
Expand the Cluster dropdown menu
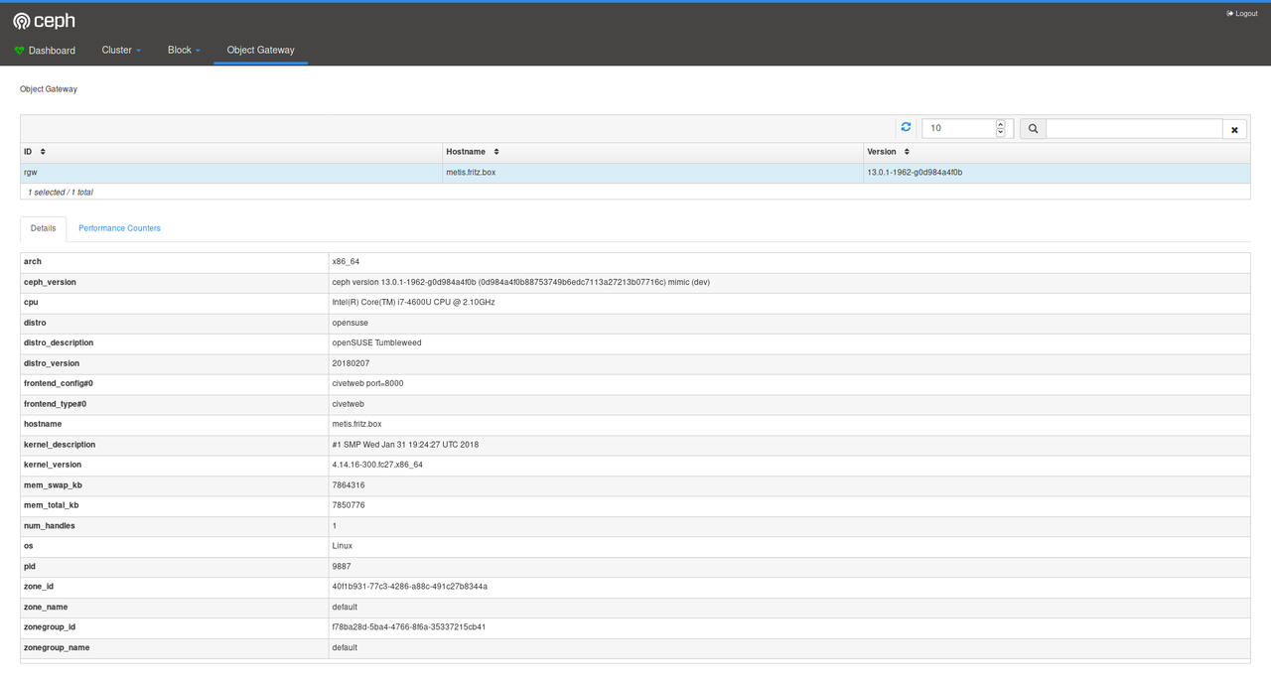[x=121, y=50]
